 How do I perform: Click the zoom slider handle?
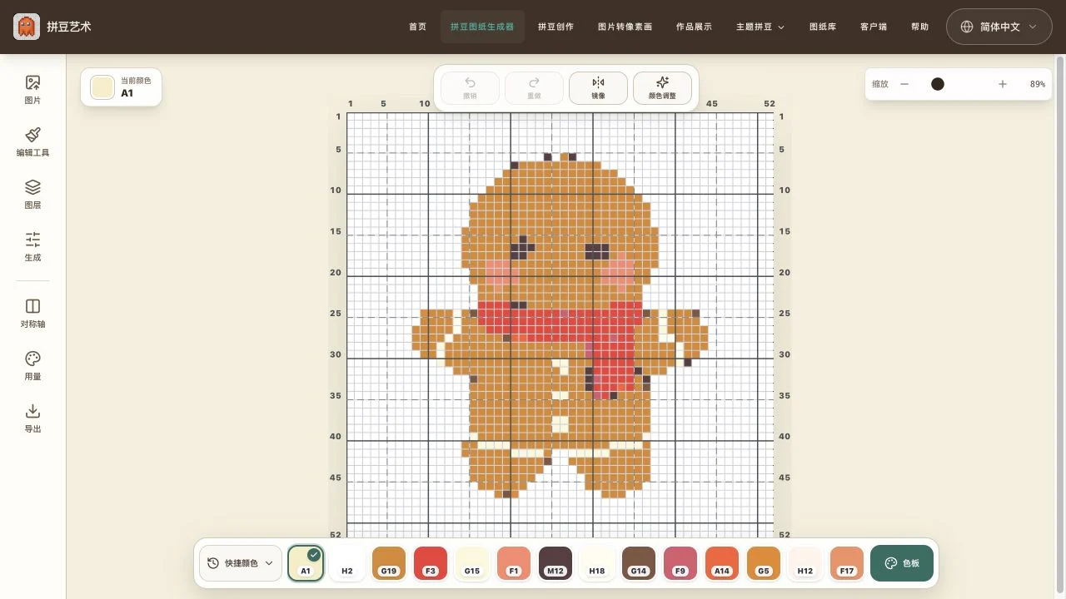pyautogui.click(x=938, y=84)
